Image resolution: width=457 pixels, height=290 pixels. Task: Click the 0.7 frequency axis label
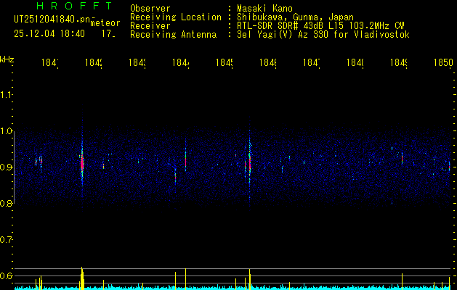pos(6,240)
